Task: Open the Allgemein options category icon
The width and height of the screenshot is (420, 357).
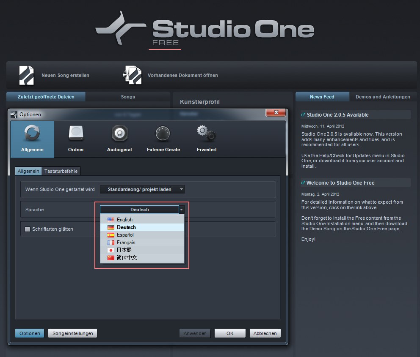Action: (32, 133)
